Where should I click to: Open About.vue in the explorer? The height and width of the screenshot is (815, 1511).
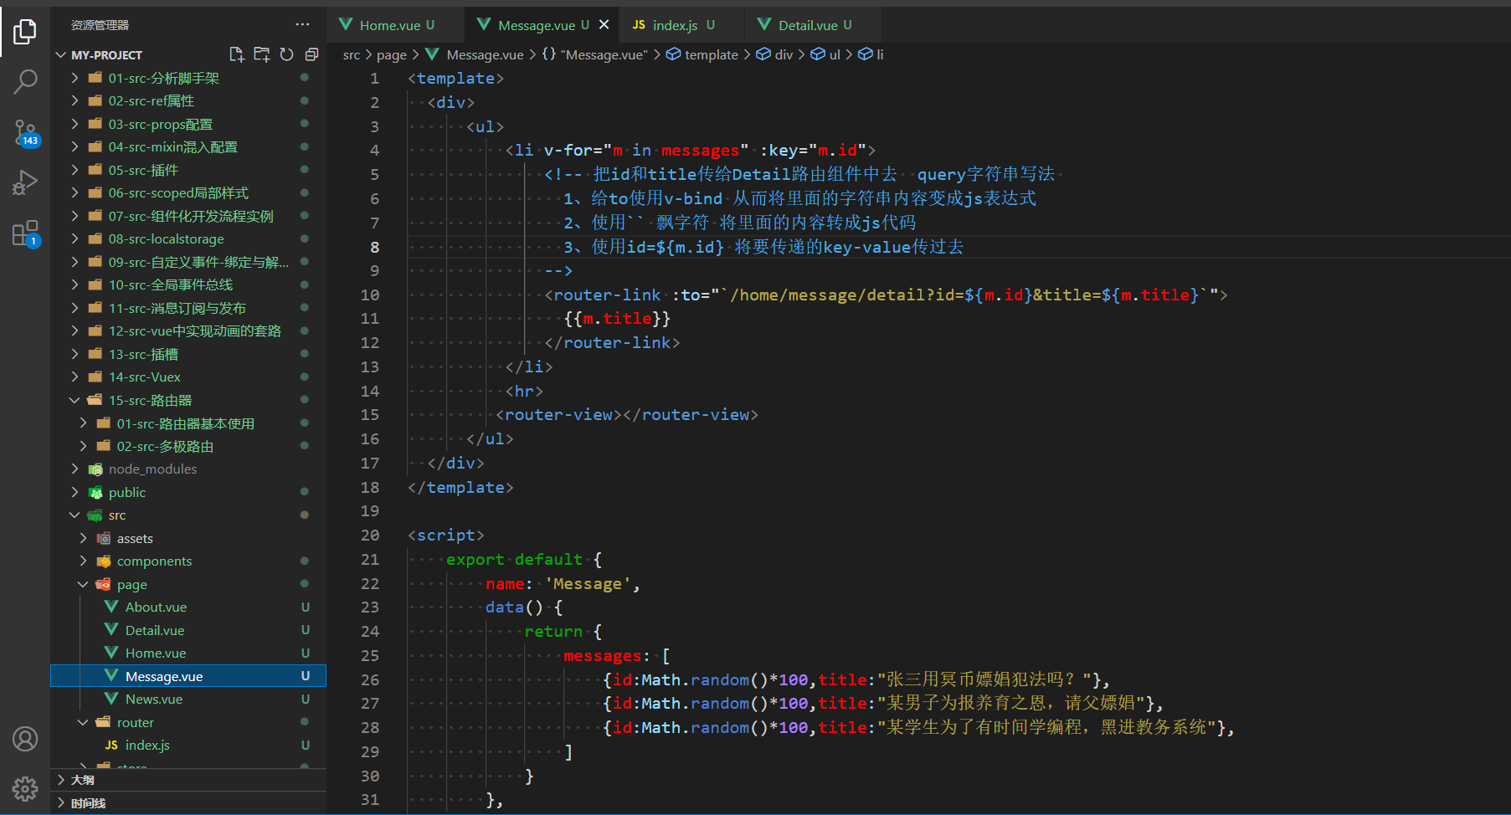(x=188, y=607)
